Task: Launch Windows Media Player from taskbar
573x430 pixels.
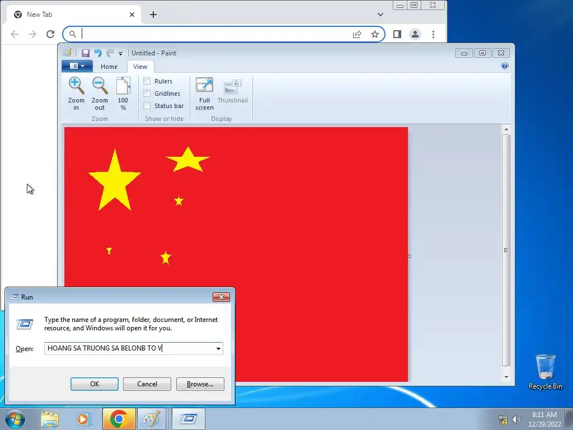Action: pos(84,419)
